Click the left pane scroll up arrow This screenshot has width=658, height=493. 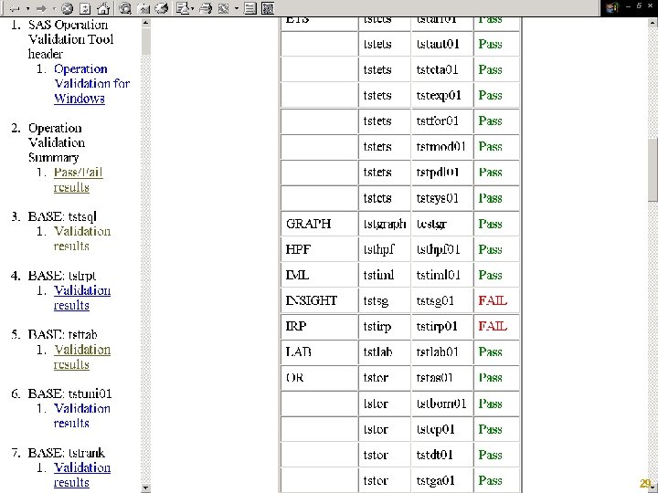pos(145,23)
